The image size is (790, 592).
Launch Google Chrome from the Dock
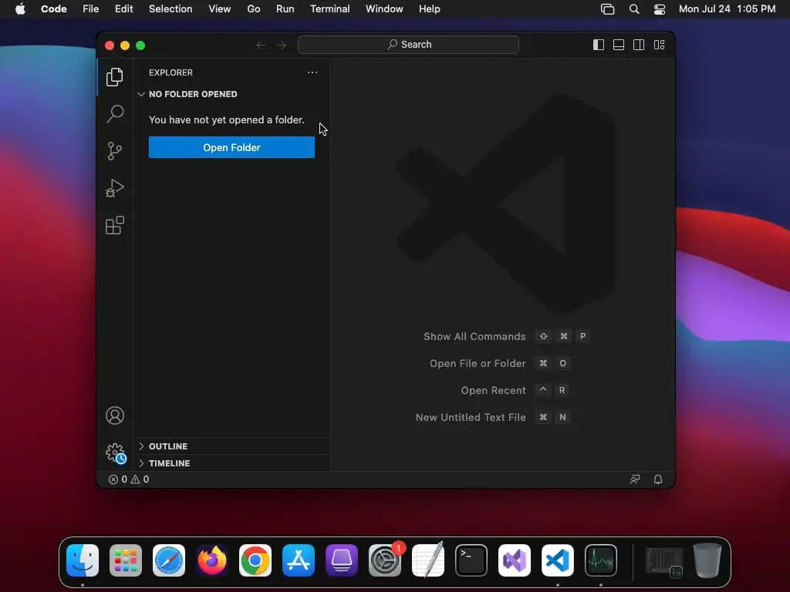(x=255, y=560)
